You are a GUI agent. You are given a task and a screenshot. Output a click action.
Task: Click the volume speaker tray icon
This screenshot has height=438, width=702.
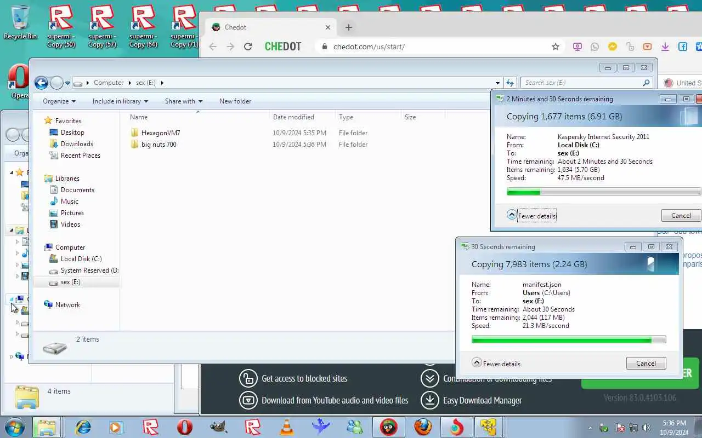coord(647,428)
